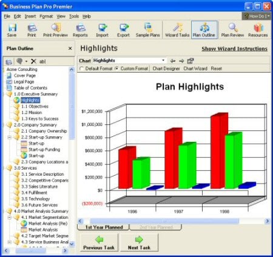273x257 pixels.
Task: Switch to Wizard Tasks view
Action: (x=177, y=30)
